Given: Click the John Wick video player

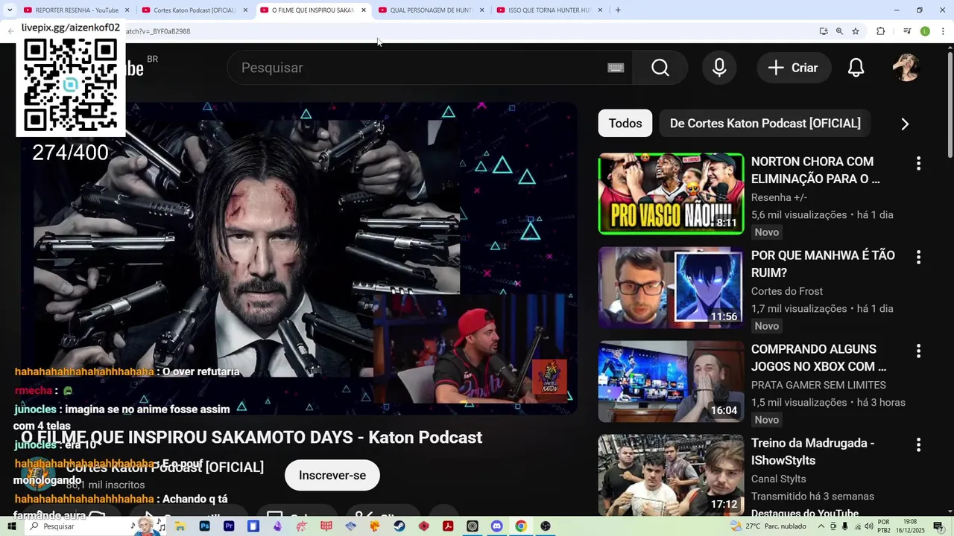Looking at the screenshot, I should (x=298, y=258).
